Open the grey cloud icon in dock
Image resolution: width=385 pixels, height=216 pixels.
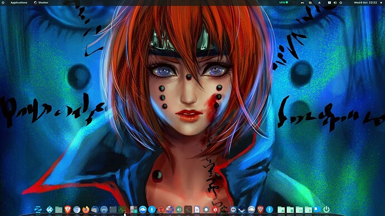252,209
